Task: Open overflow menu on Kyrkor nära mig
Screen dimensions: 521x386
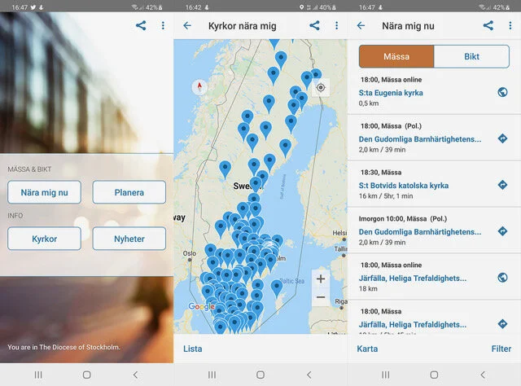Action: (336, 25)
